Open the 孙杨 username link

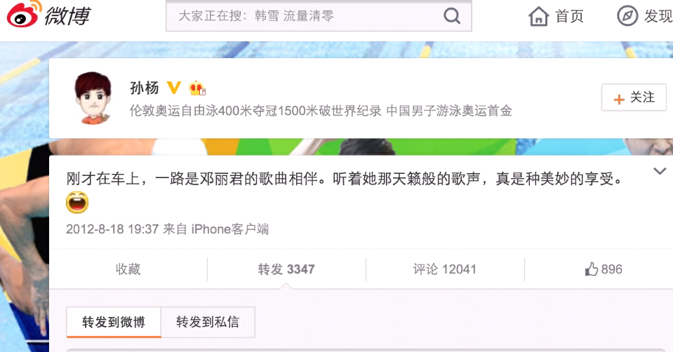(145, 88)
